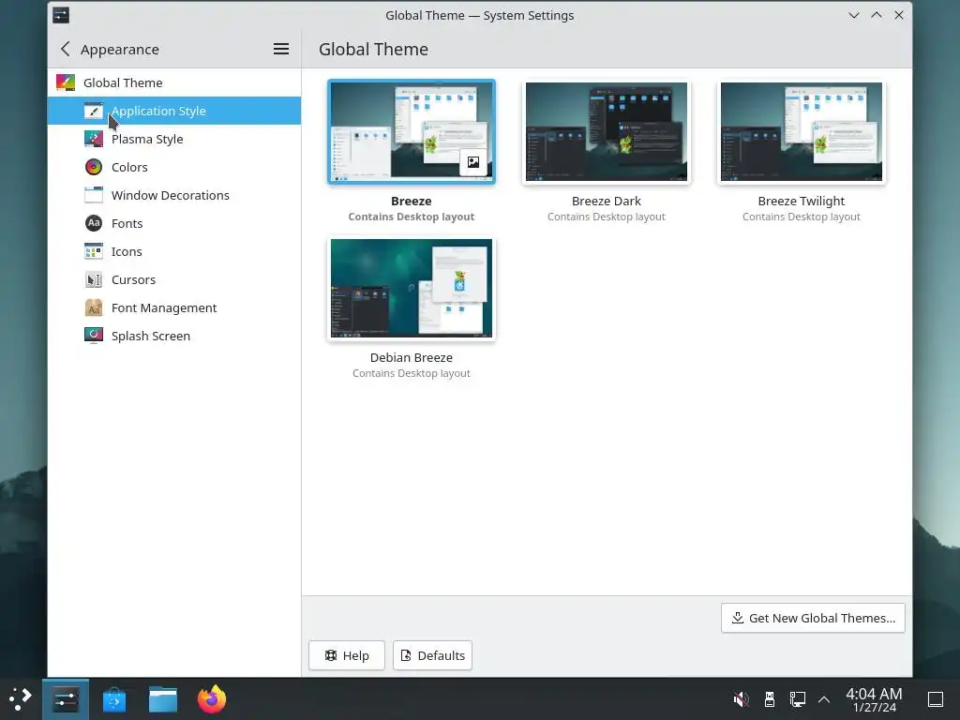960x720 pixels.
Task: Open the application launcher in taskbar
Action: pos(21,699)
